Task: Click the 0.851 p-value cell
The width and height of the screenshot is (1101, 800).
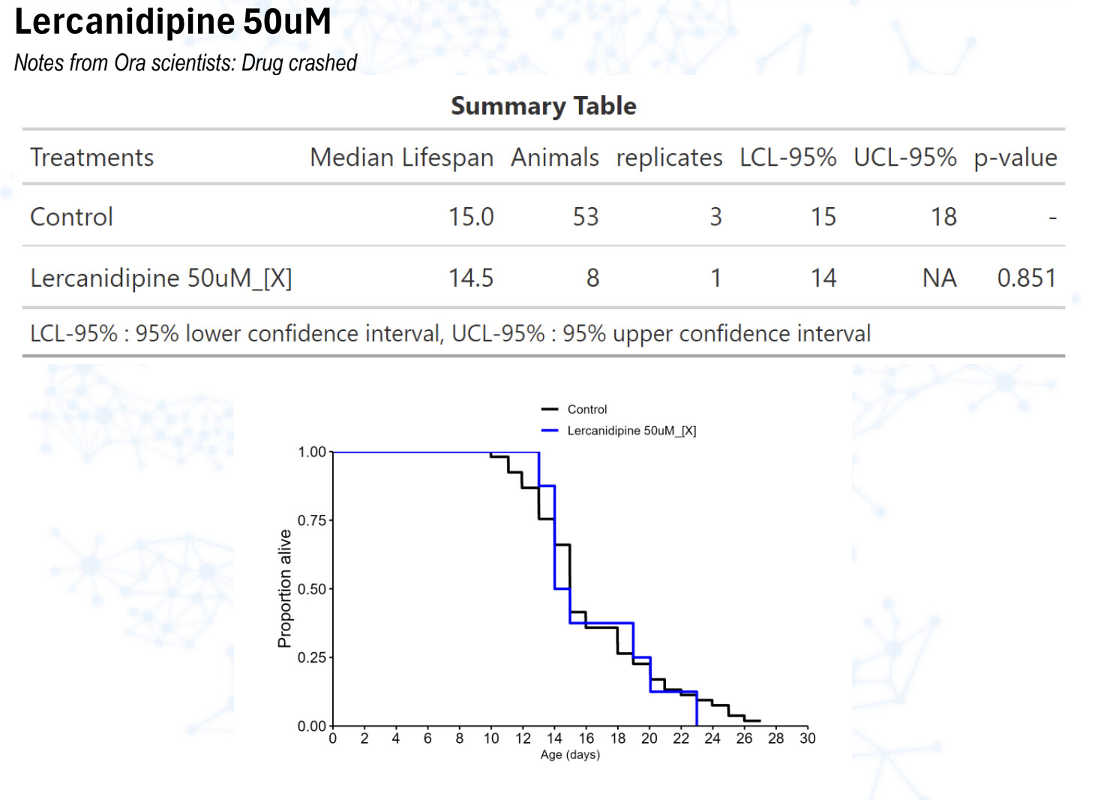Action: 1026,278
